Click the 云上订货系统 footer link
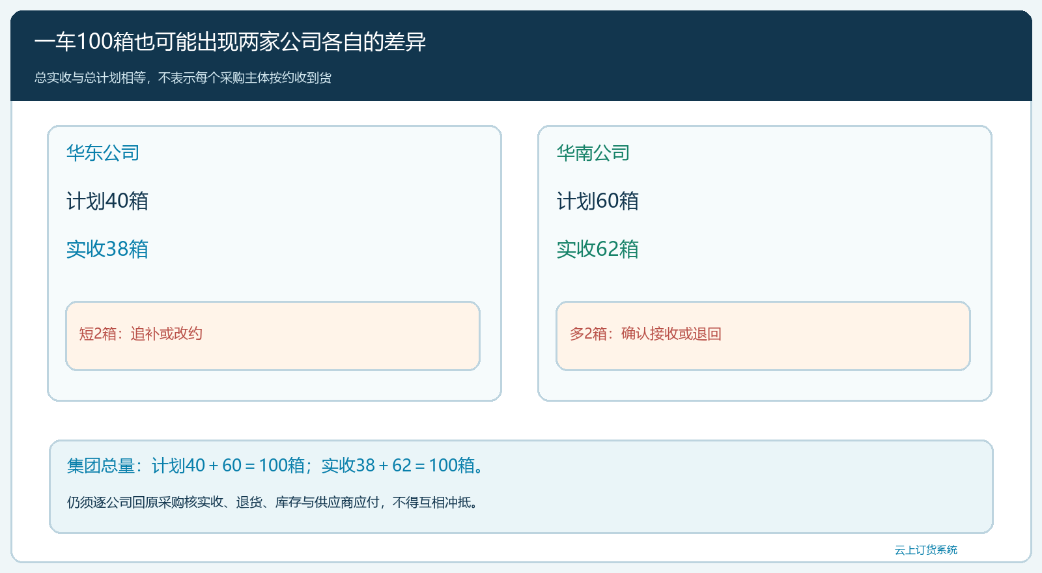1042x573 pixels. 926,550
